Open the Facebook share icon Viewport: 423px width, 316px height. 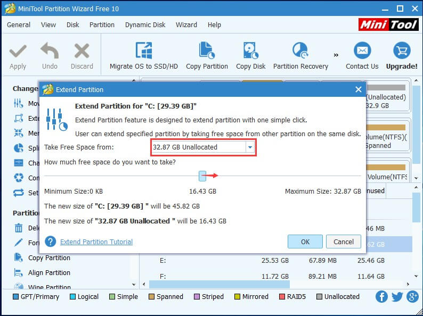coord(381,297)
